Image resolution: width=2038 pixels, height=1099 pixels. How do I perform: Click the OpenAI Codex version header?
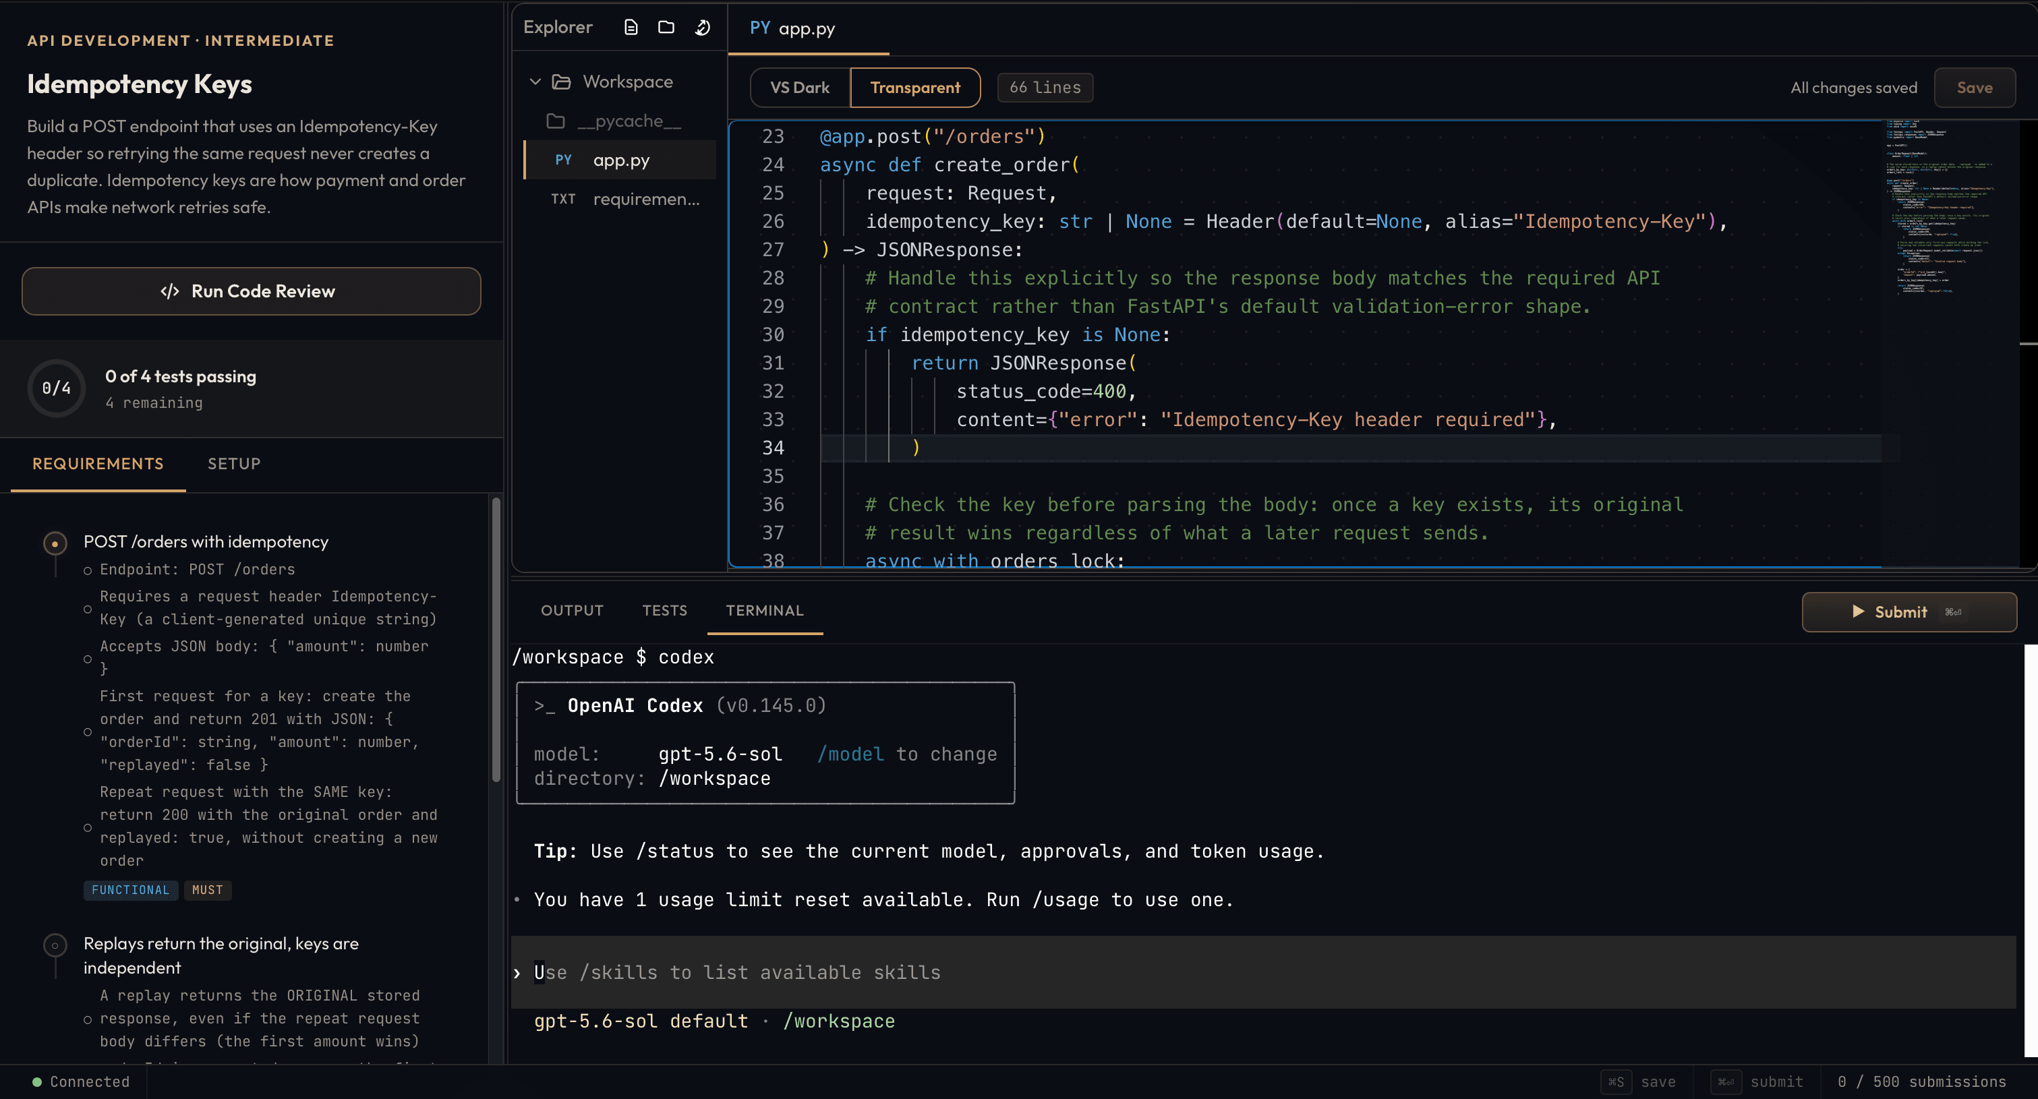click(x=680, y=705)
